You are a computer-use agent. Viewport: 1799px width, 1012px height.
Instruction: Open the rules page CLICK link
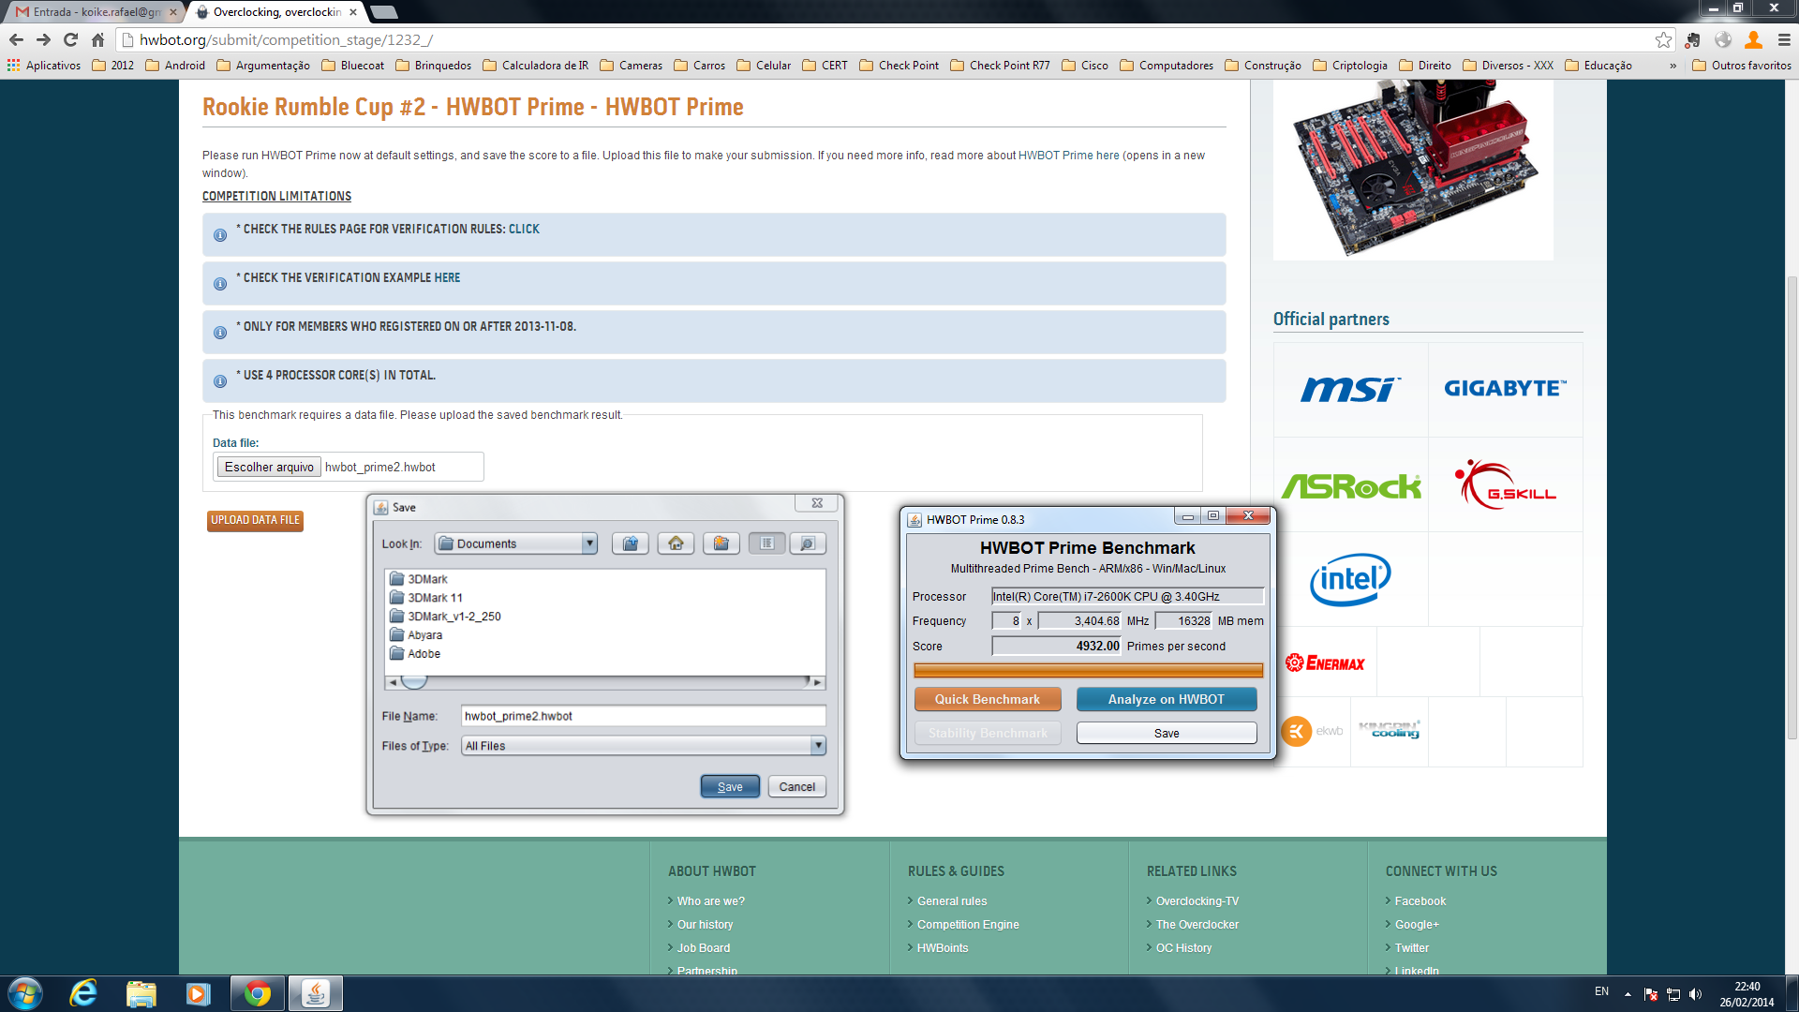point(524,229)
